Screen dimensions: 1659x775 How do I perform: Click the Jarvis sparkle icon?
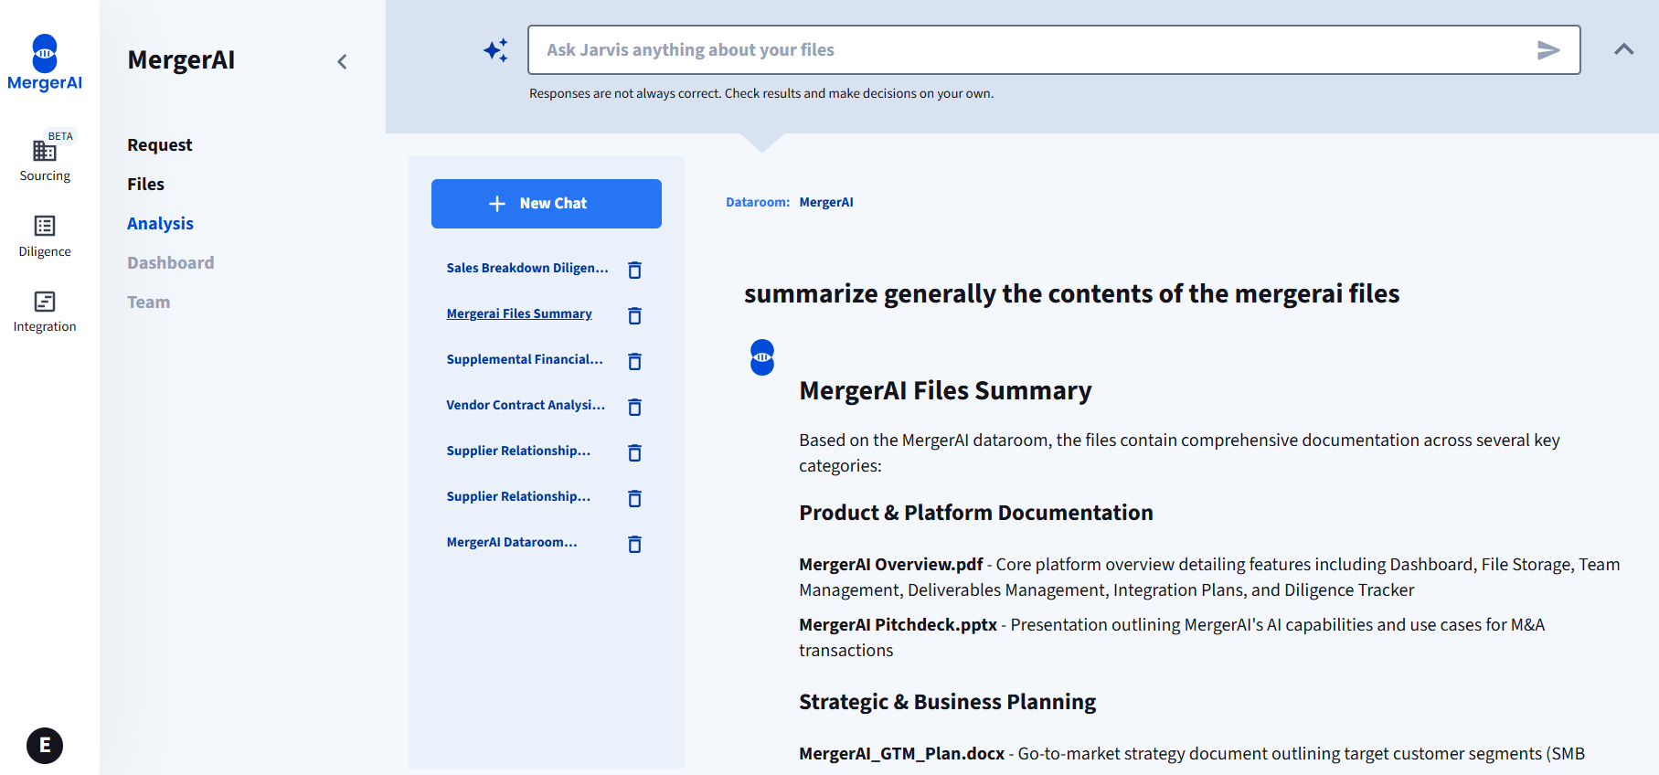click(x=495, y=50)
